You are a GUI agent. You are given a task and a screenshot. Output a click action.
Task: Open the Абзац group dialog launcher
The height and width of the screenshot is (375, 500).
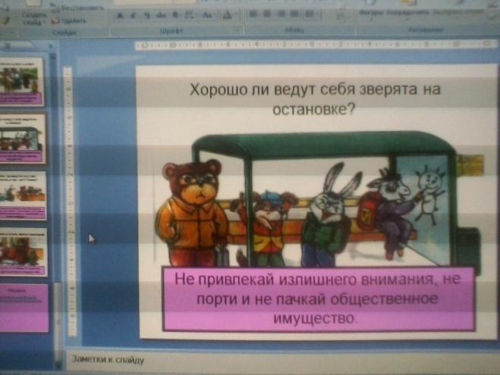point(351,30)
